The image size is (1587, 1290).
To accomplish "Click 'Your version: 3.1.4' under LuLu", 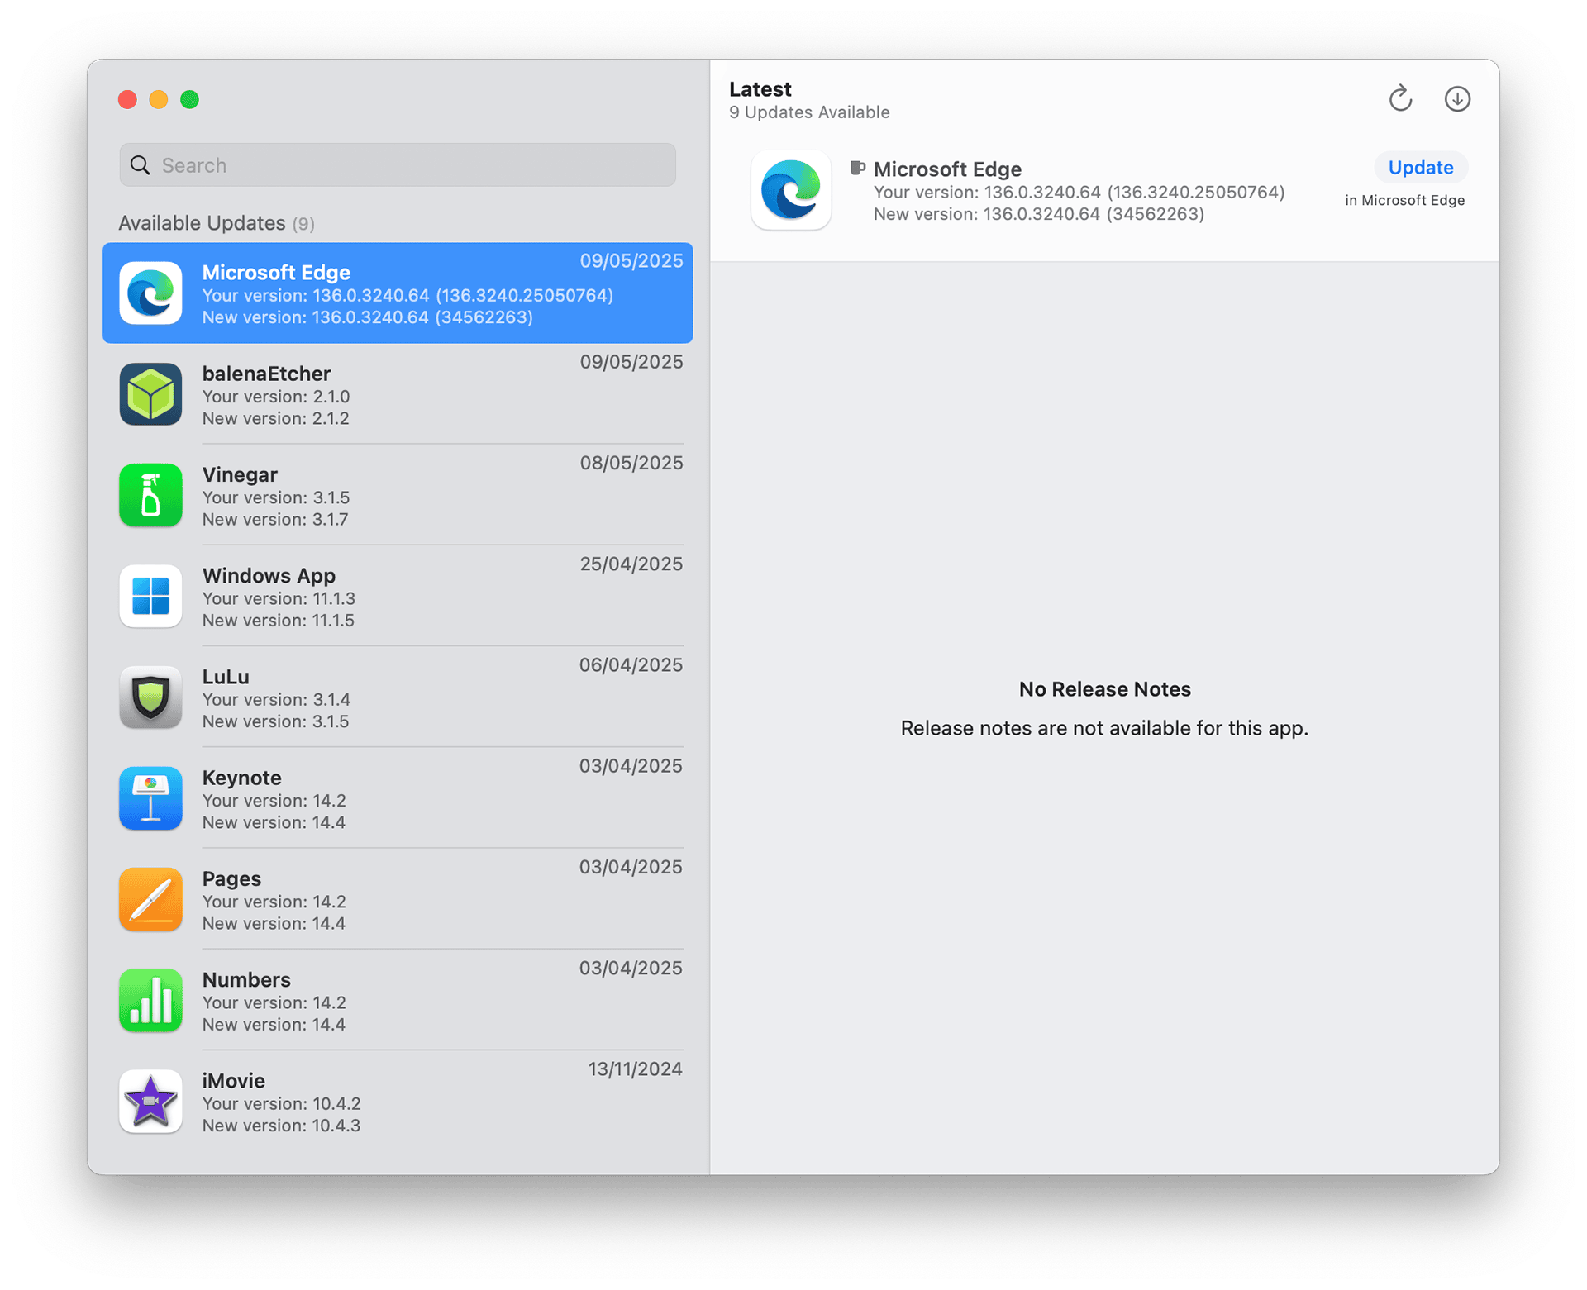I will pos(276,700).
